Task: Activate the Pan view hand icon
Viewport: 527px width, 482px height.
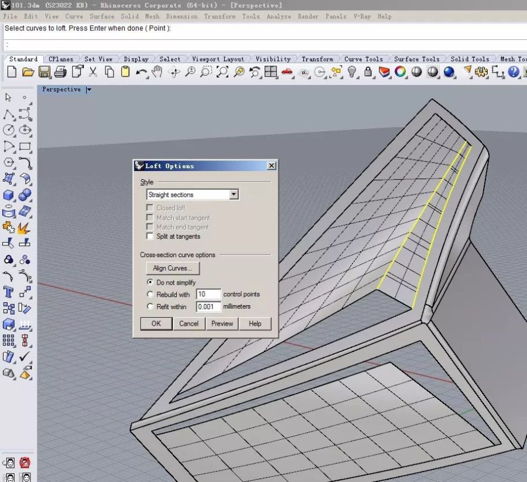Action: [157, 72]
